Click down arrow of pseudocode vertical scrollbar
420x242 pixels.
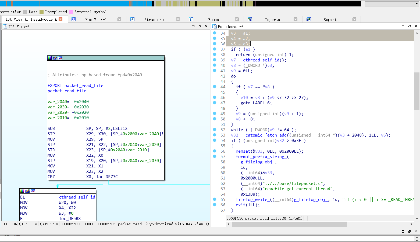(417, 218)
